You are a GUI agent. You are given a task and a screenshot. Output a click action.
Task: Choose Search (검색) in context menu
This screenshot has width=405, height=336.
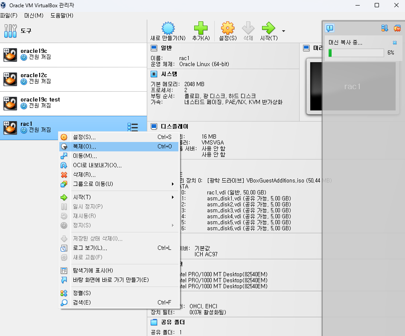[119, 302]
